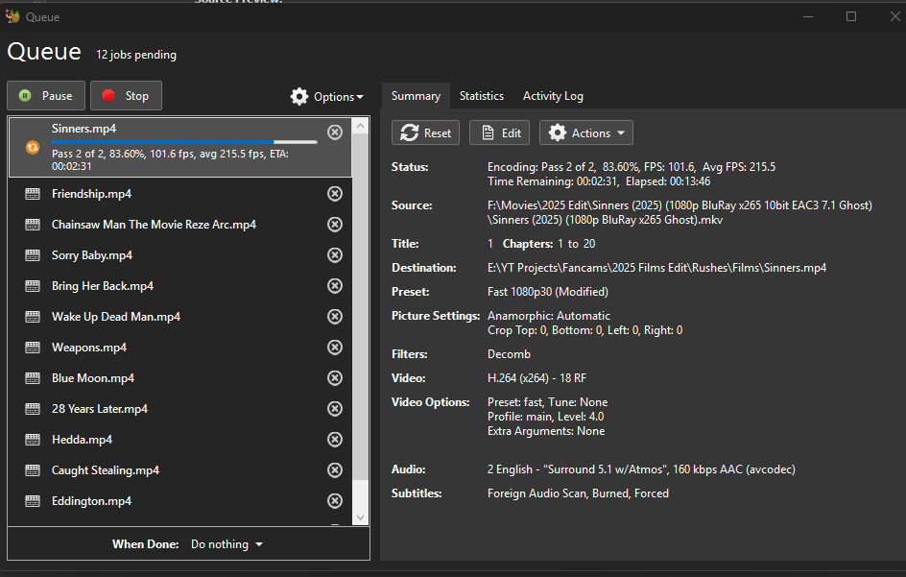Select the Caught Stealing.mp4 row

click(179, 470)
